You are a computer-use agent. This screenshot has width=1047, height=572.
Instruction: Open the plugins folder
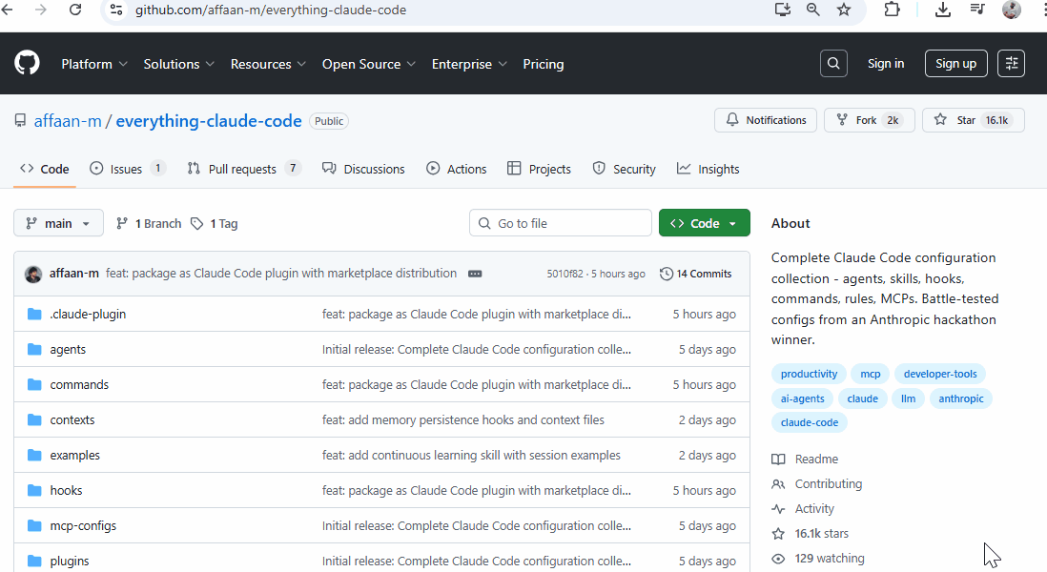coord(70,562)
